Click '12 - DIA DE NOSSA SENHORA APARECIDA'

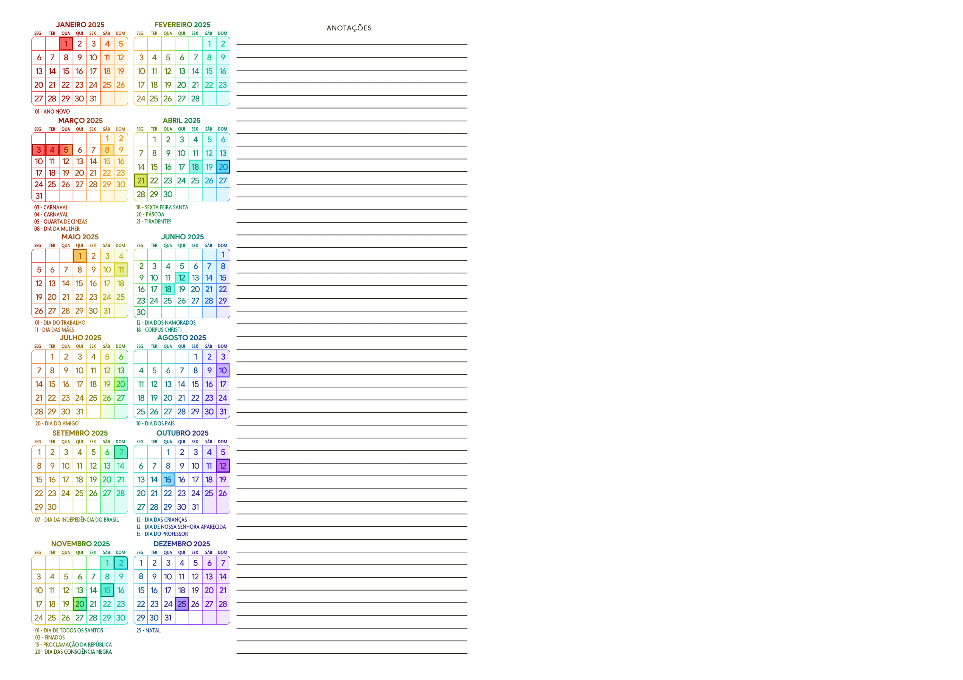[181, 527]
